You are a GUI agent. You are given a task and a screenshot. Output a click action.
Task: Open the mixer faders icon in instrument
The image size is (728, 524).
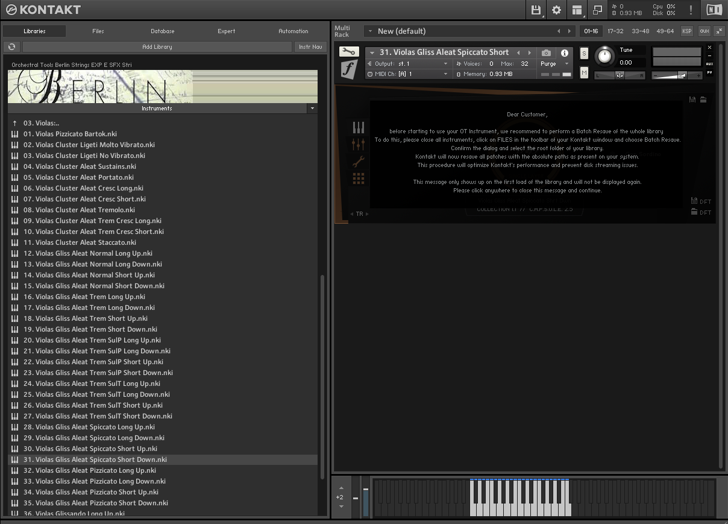coord(359,144)
